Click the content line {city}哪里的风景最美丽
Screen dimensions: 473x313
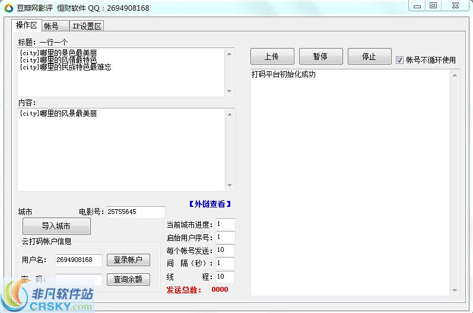(58, 114)
